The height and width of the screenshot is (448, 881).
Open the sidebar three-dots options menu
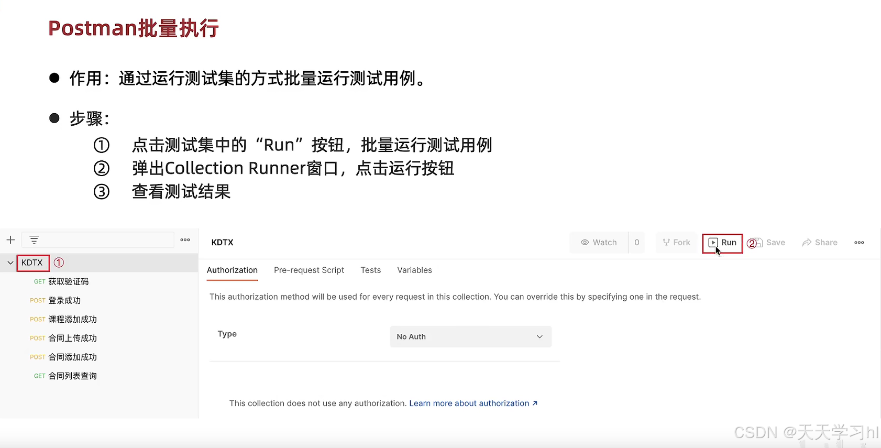[x=185, y=240]
